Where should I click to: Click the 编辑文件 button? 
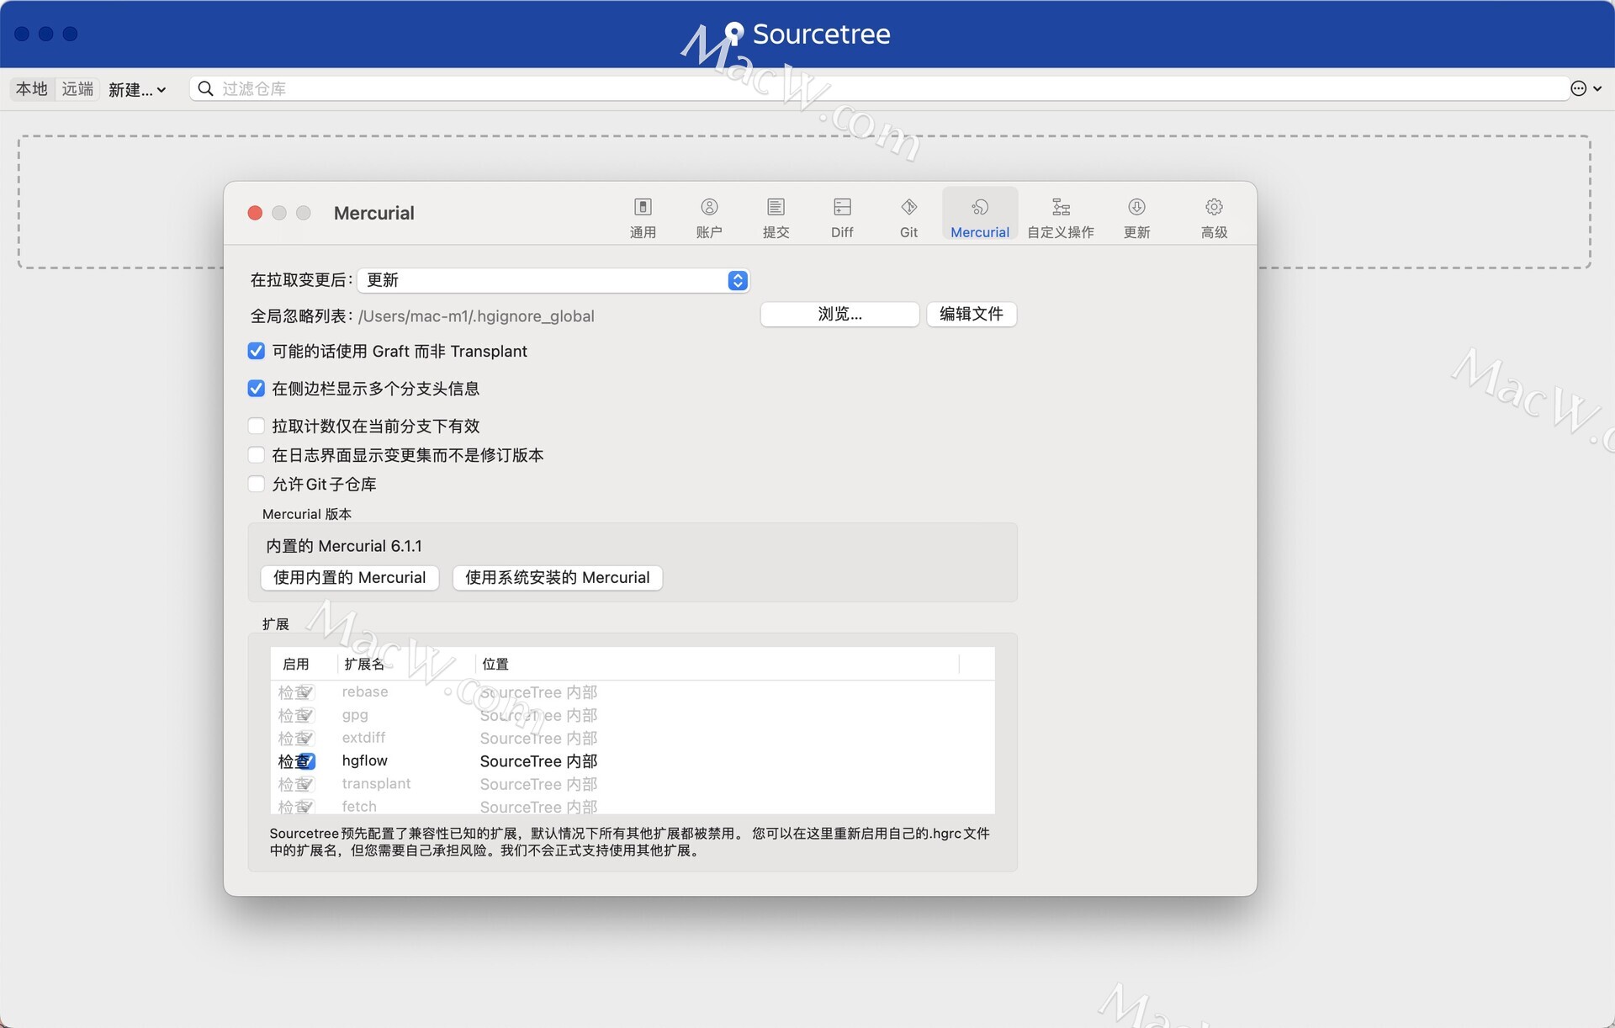coord(972,314)
